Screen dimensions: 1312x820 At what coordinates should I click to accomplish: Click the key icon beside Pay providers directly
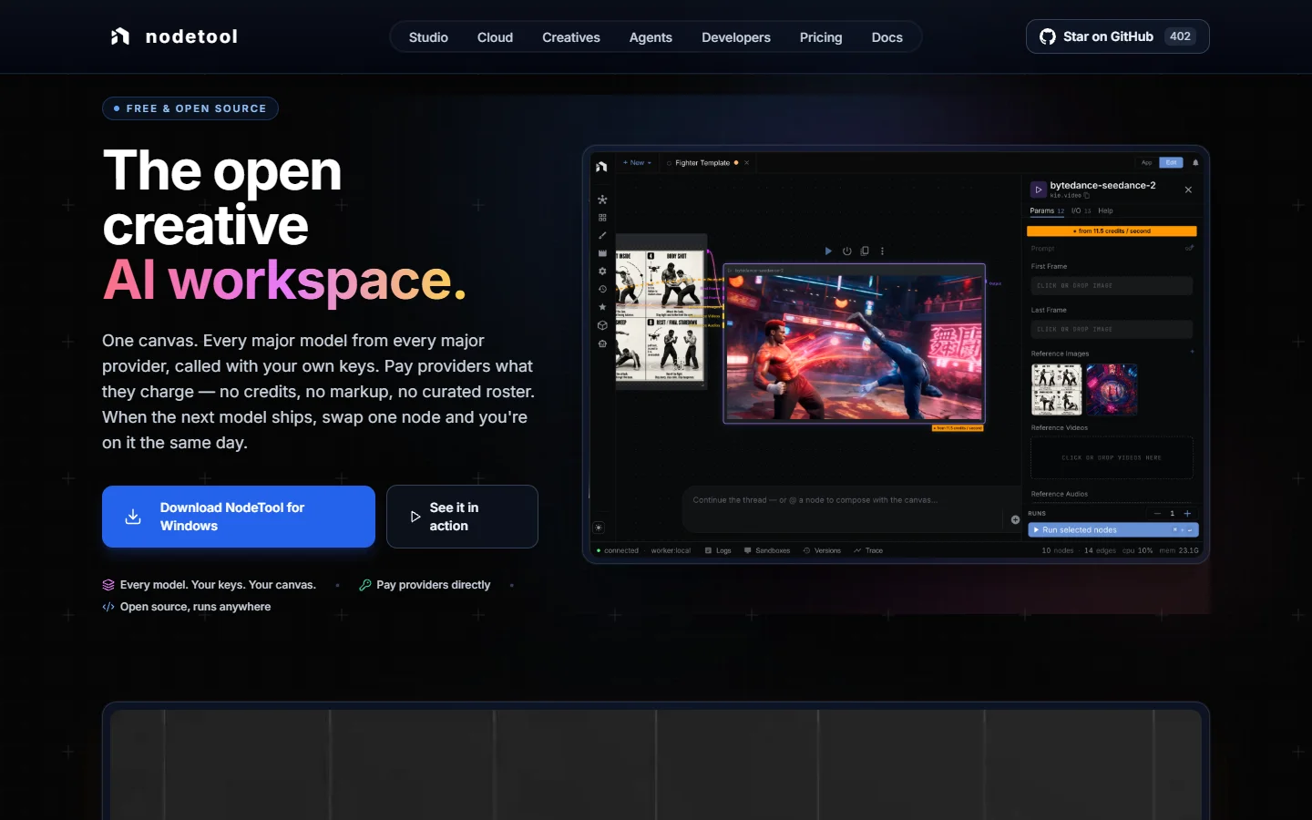(x=365, y=585)
